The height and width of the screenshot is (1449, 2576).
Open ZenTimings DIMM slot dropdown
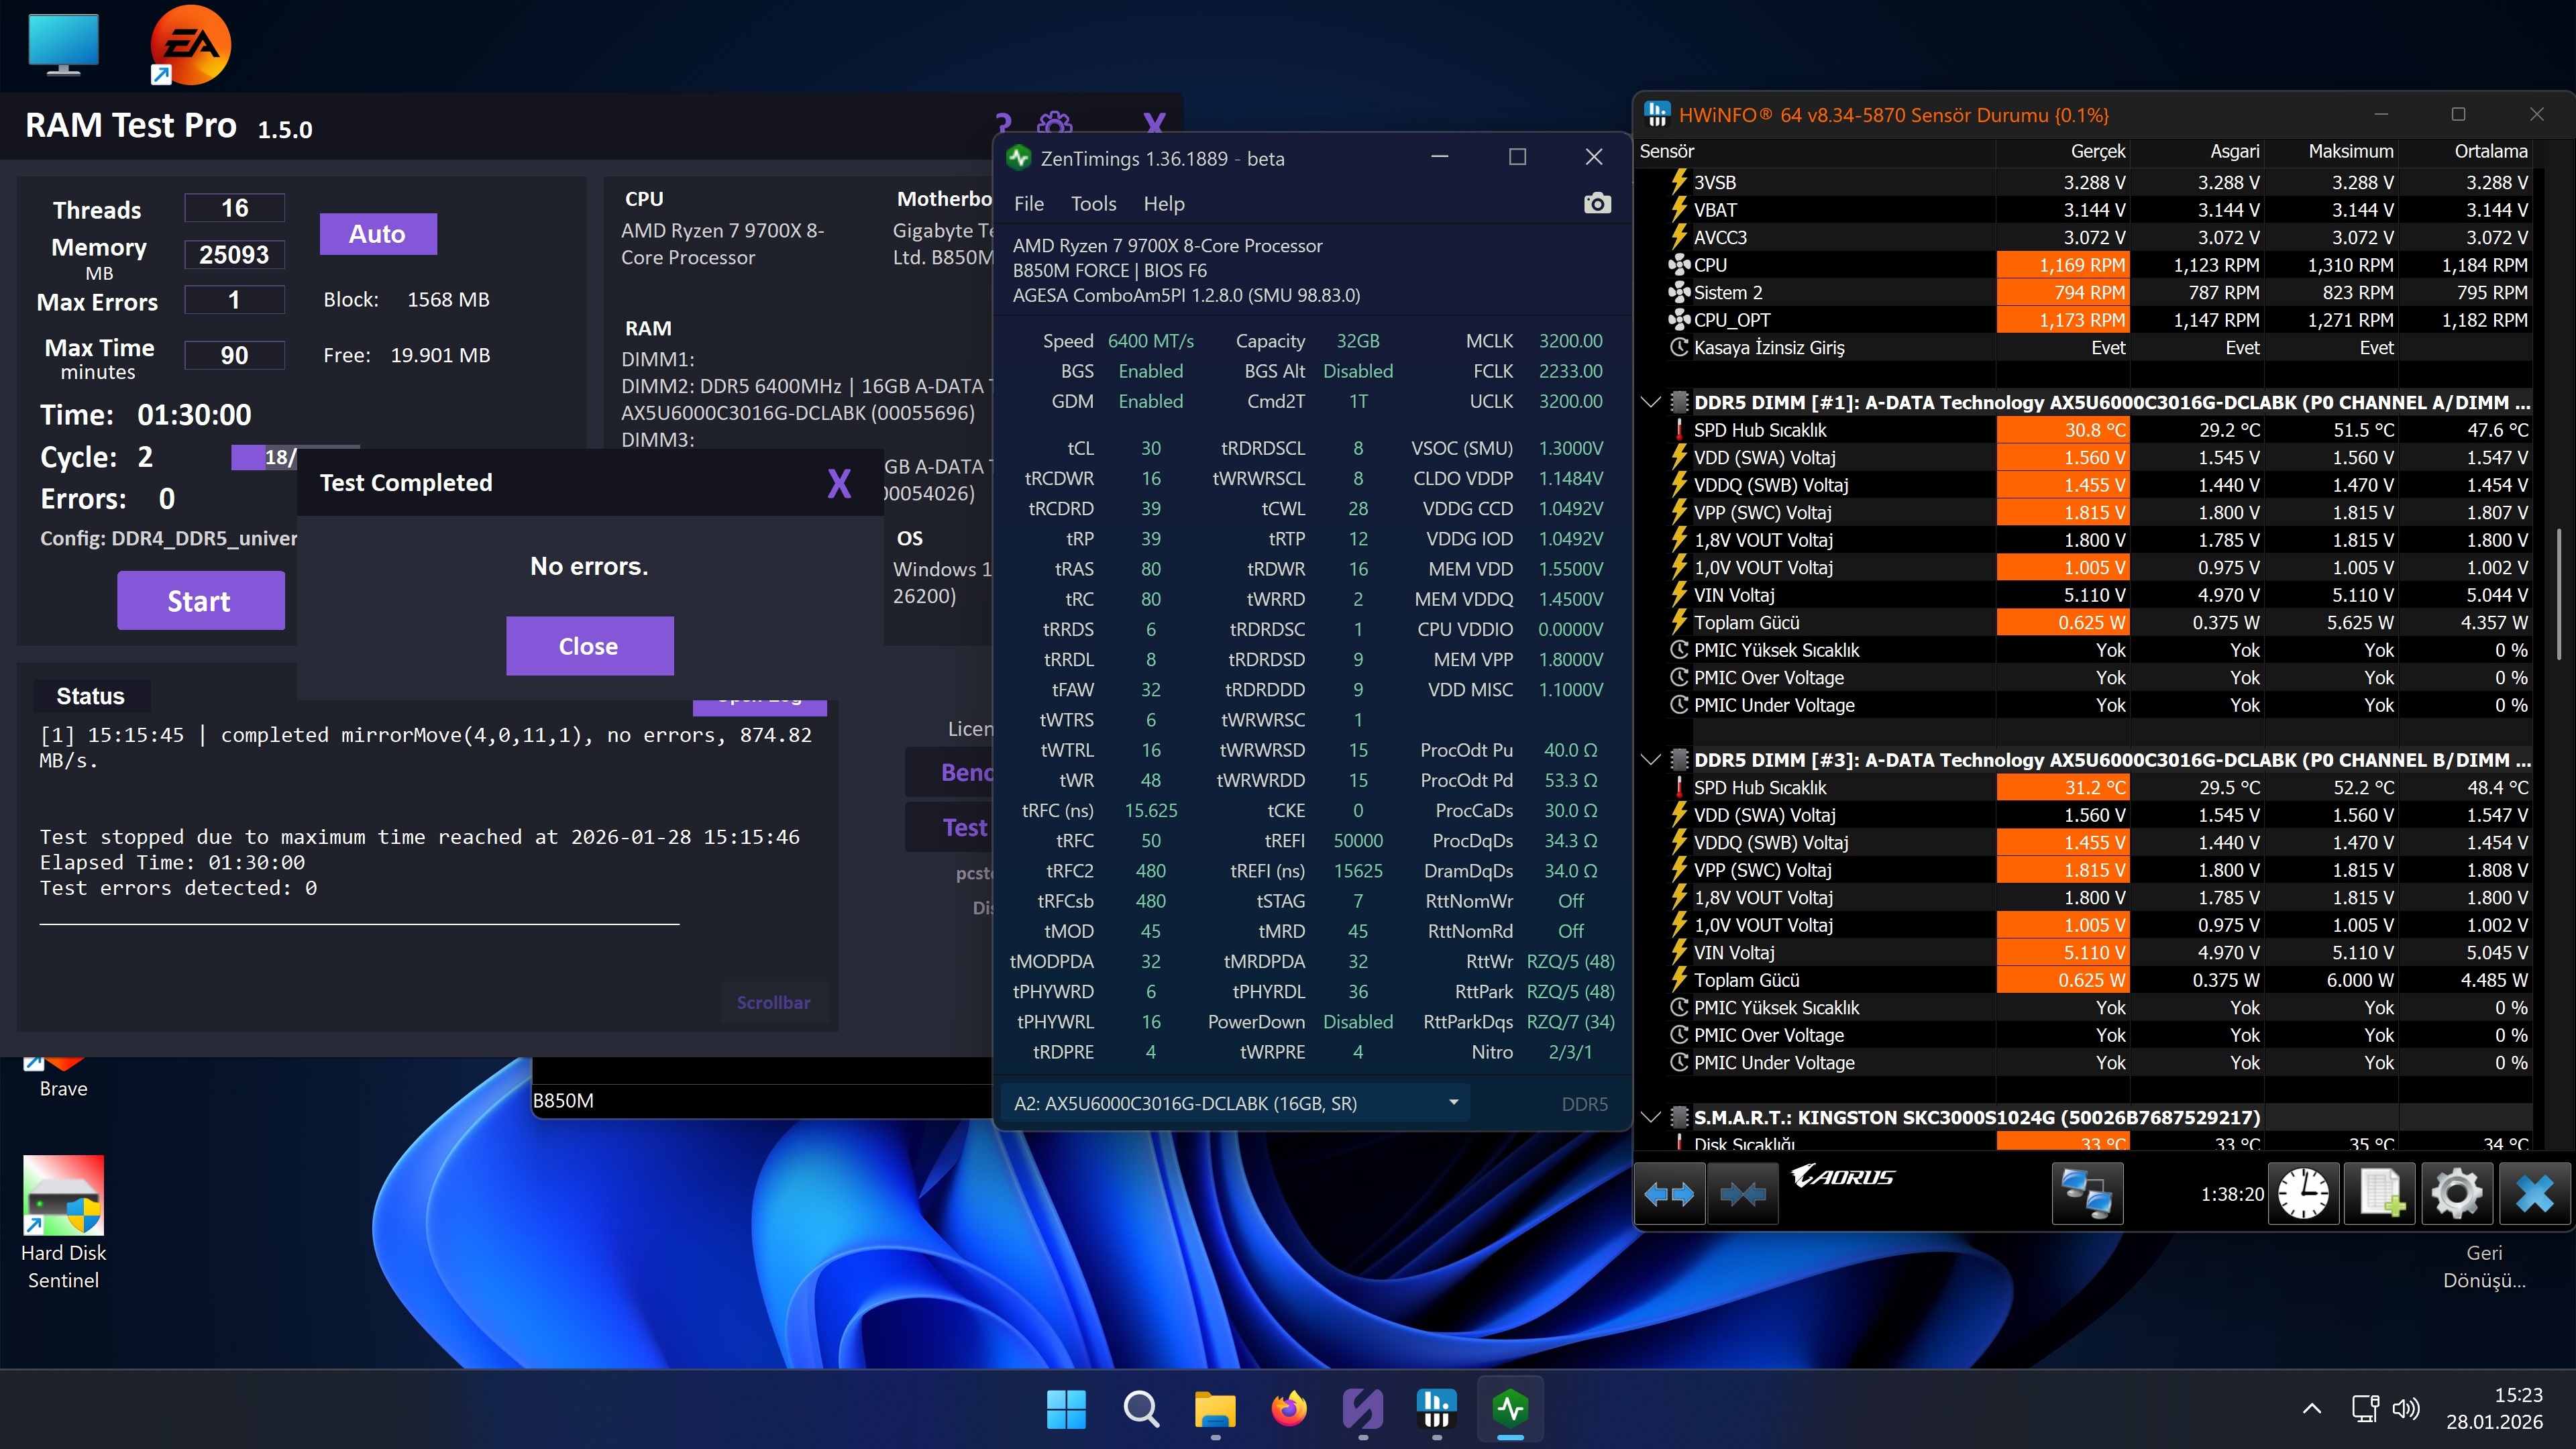pyautogui.click(x=1236, y=1103)
